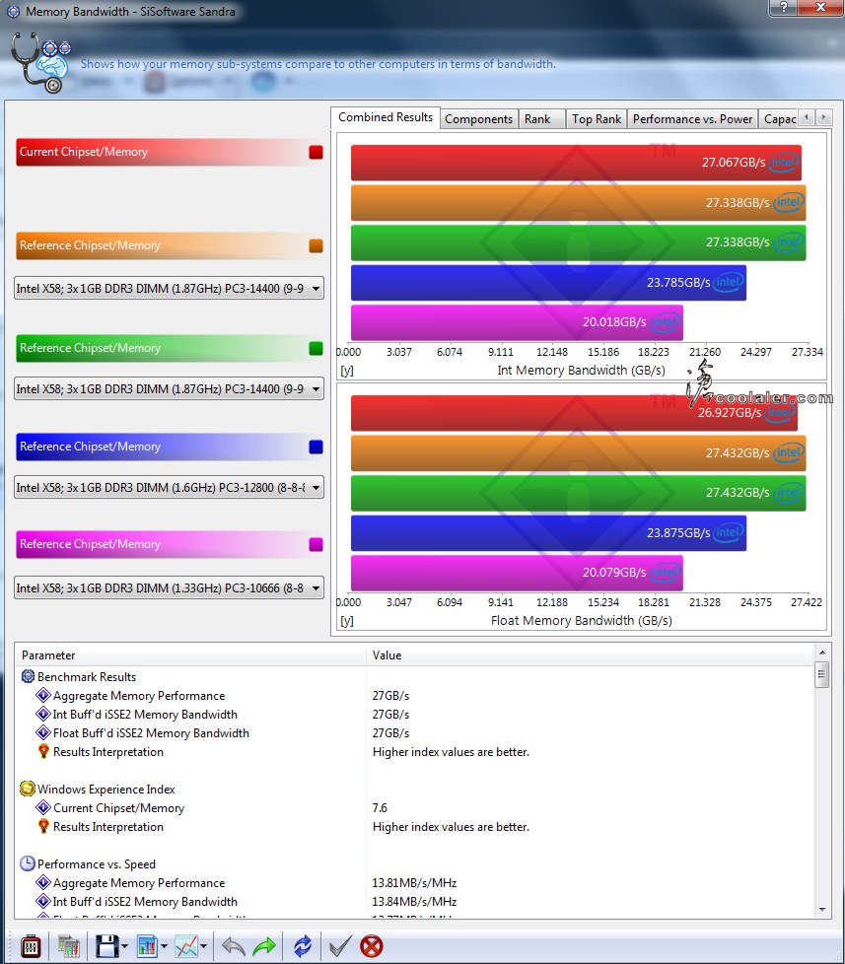
Task: Click the line graph view icon
Action: [186, 946]
